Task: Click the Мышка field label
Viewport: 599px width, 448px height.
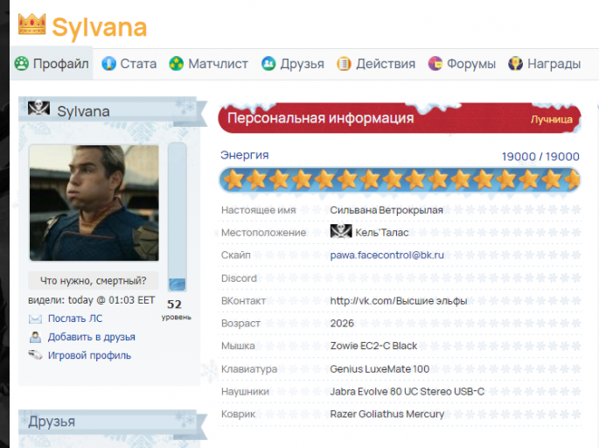Action: pyautogui.click(x=238, y=346)
